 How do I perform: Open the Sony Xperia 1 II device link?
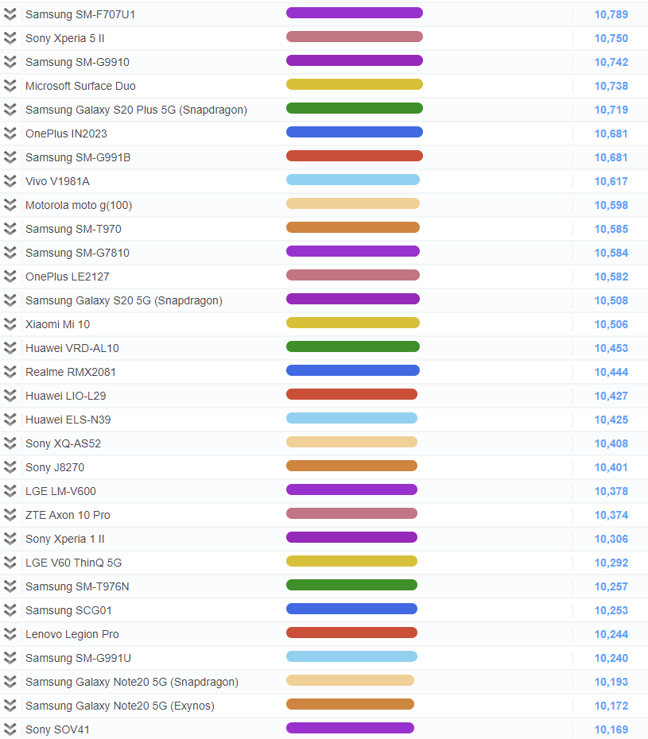[x=65, y=540]
